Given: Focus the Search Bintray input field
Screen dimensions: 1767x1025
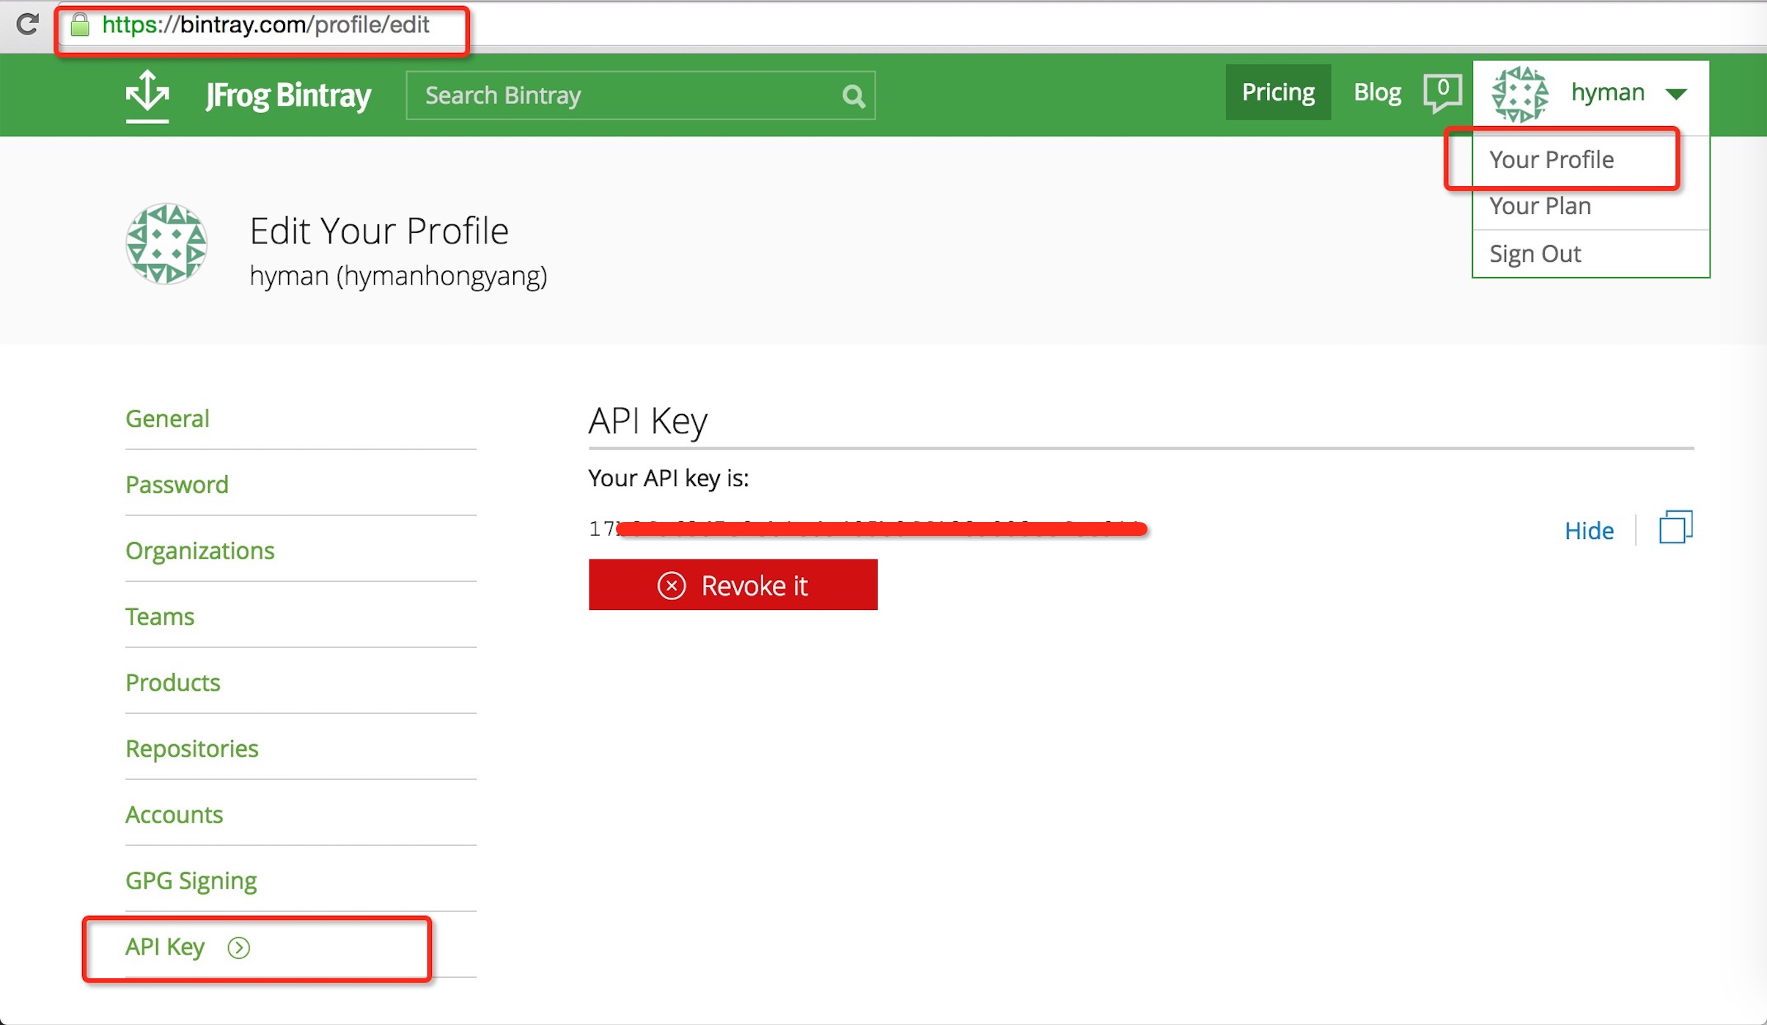Looking at the screenshot, I should pos(623,95).
